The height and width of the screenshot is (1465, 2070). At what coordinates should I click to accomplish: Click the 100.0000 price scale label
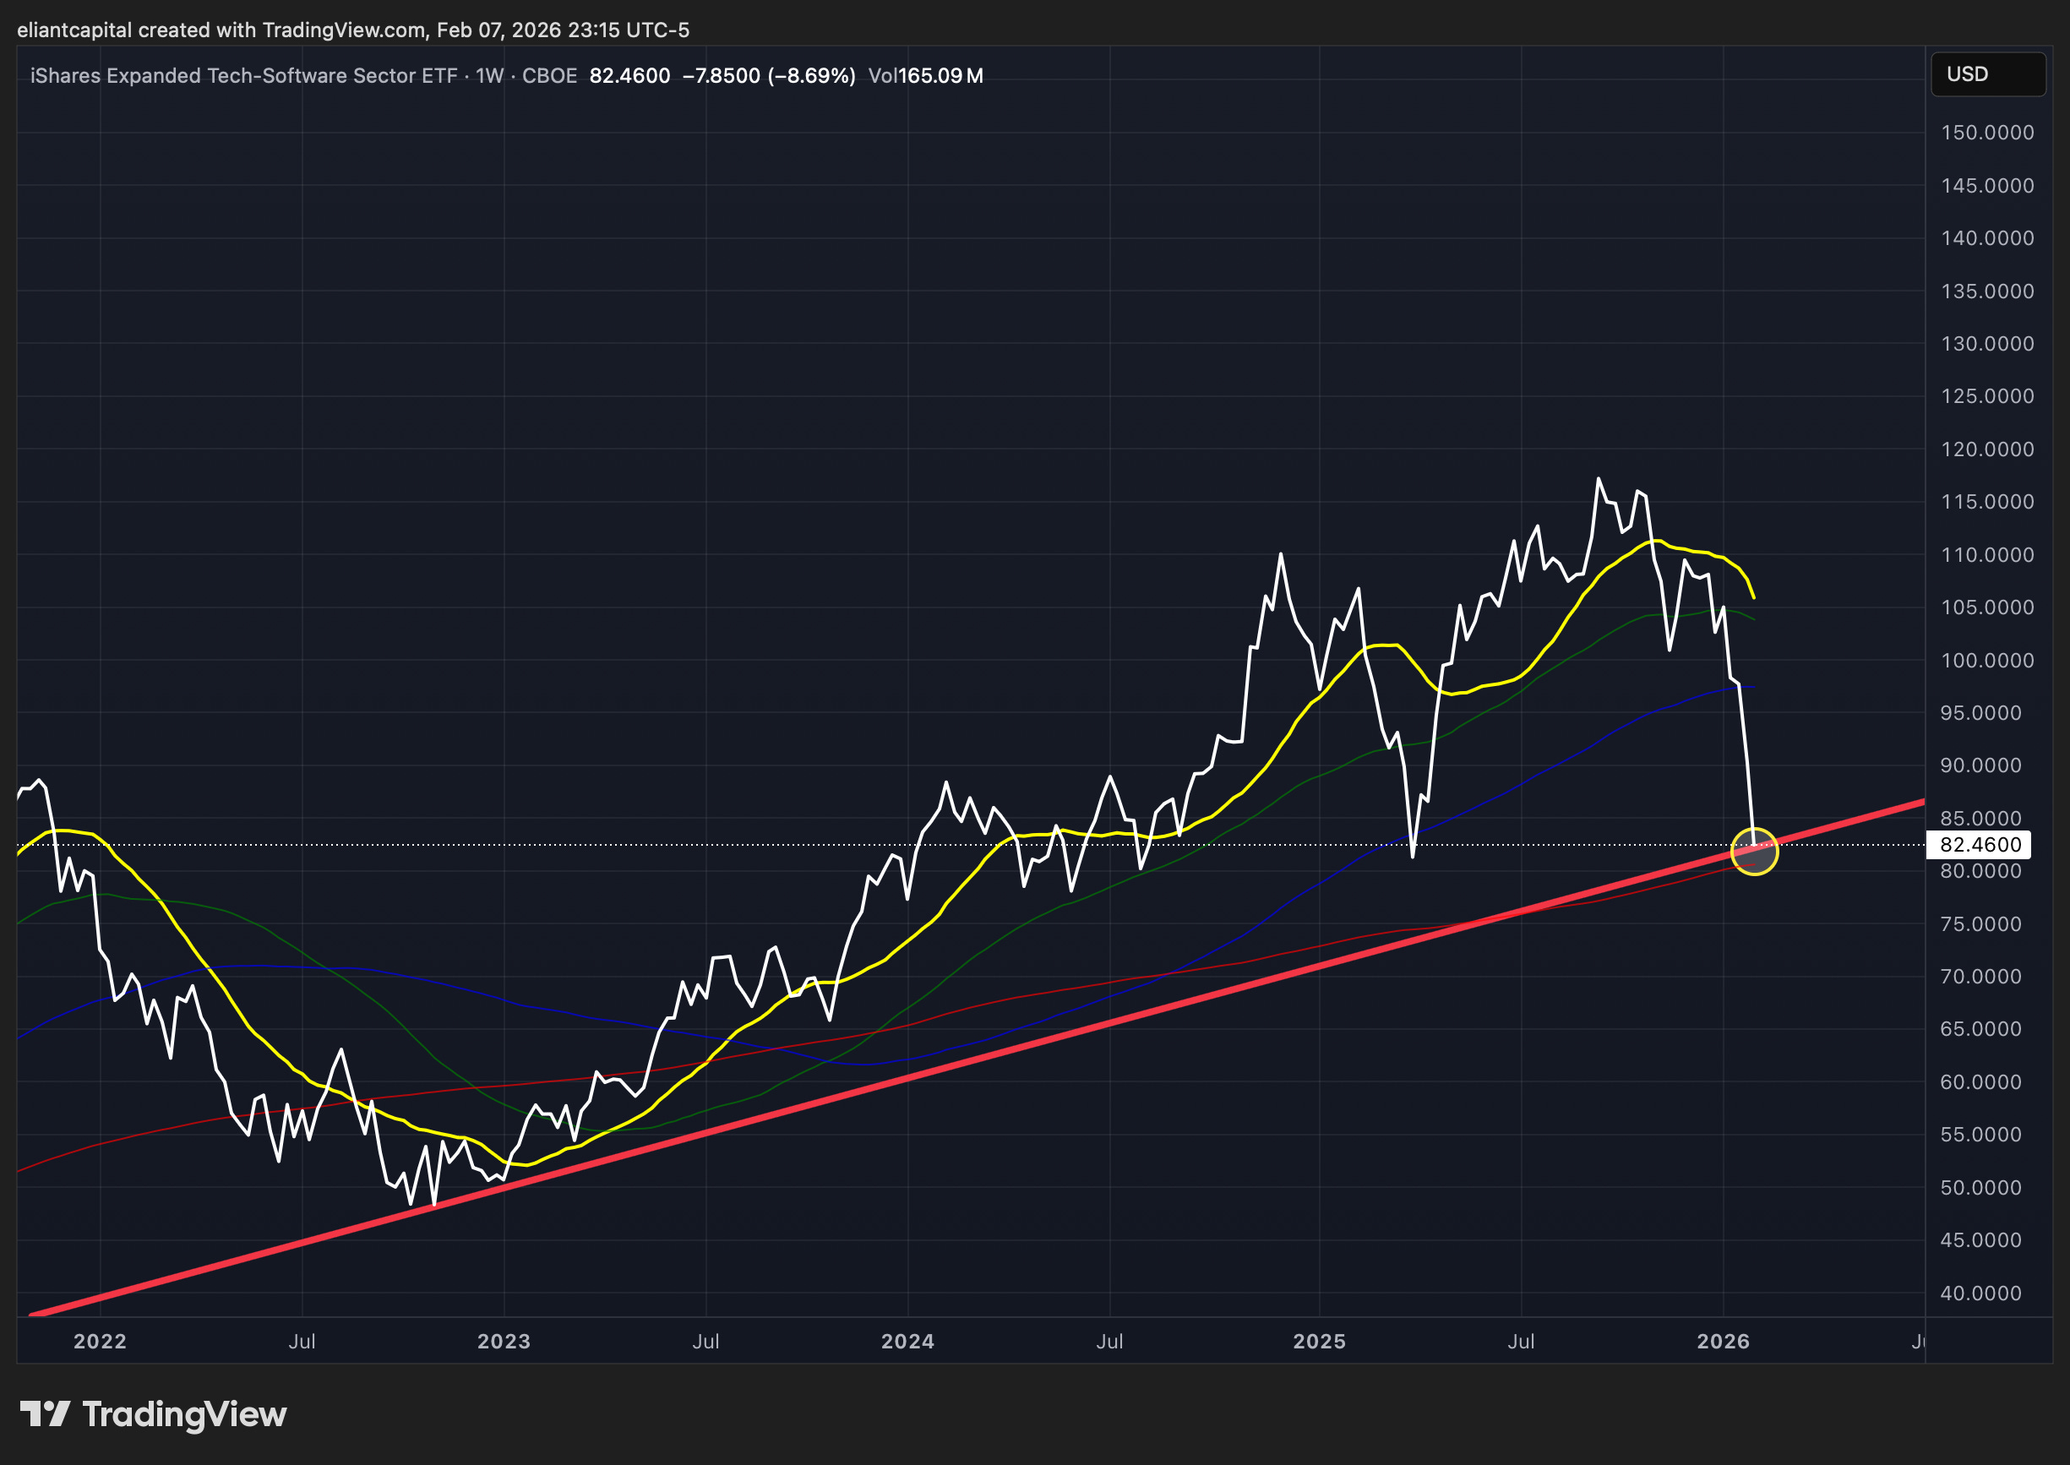click(1987, 661)
